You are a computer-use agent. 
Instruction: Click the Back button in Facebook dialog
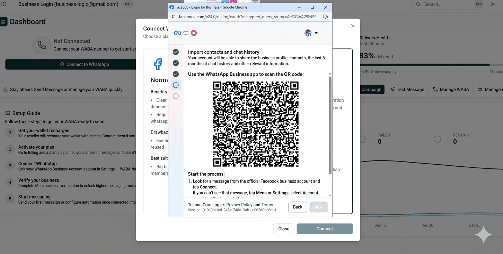click(x=298, y=207)
